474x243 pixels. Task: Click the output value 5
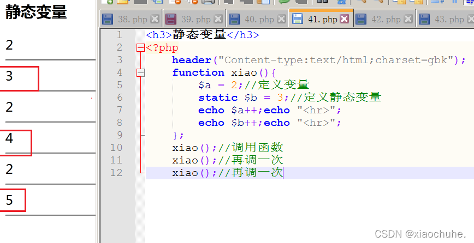click(x=9, y=200)
